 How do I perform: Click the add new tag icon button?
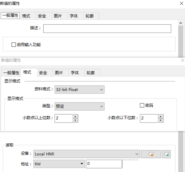166,154
